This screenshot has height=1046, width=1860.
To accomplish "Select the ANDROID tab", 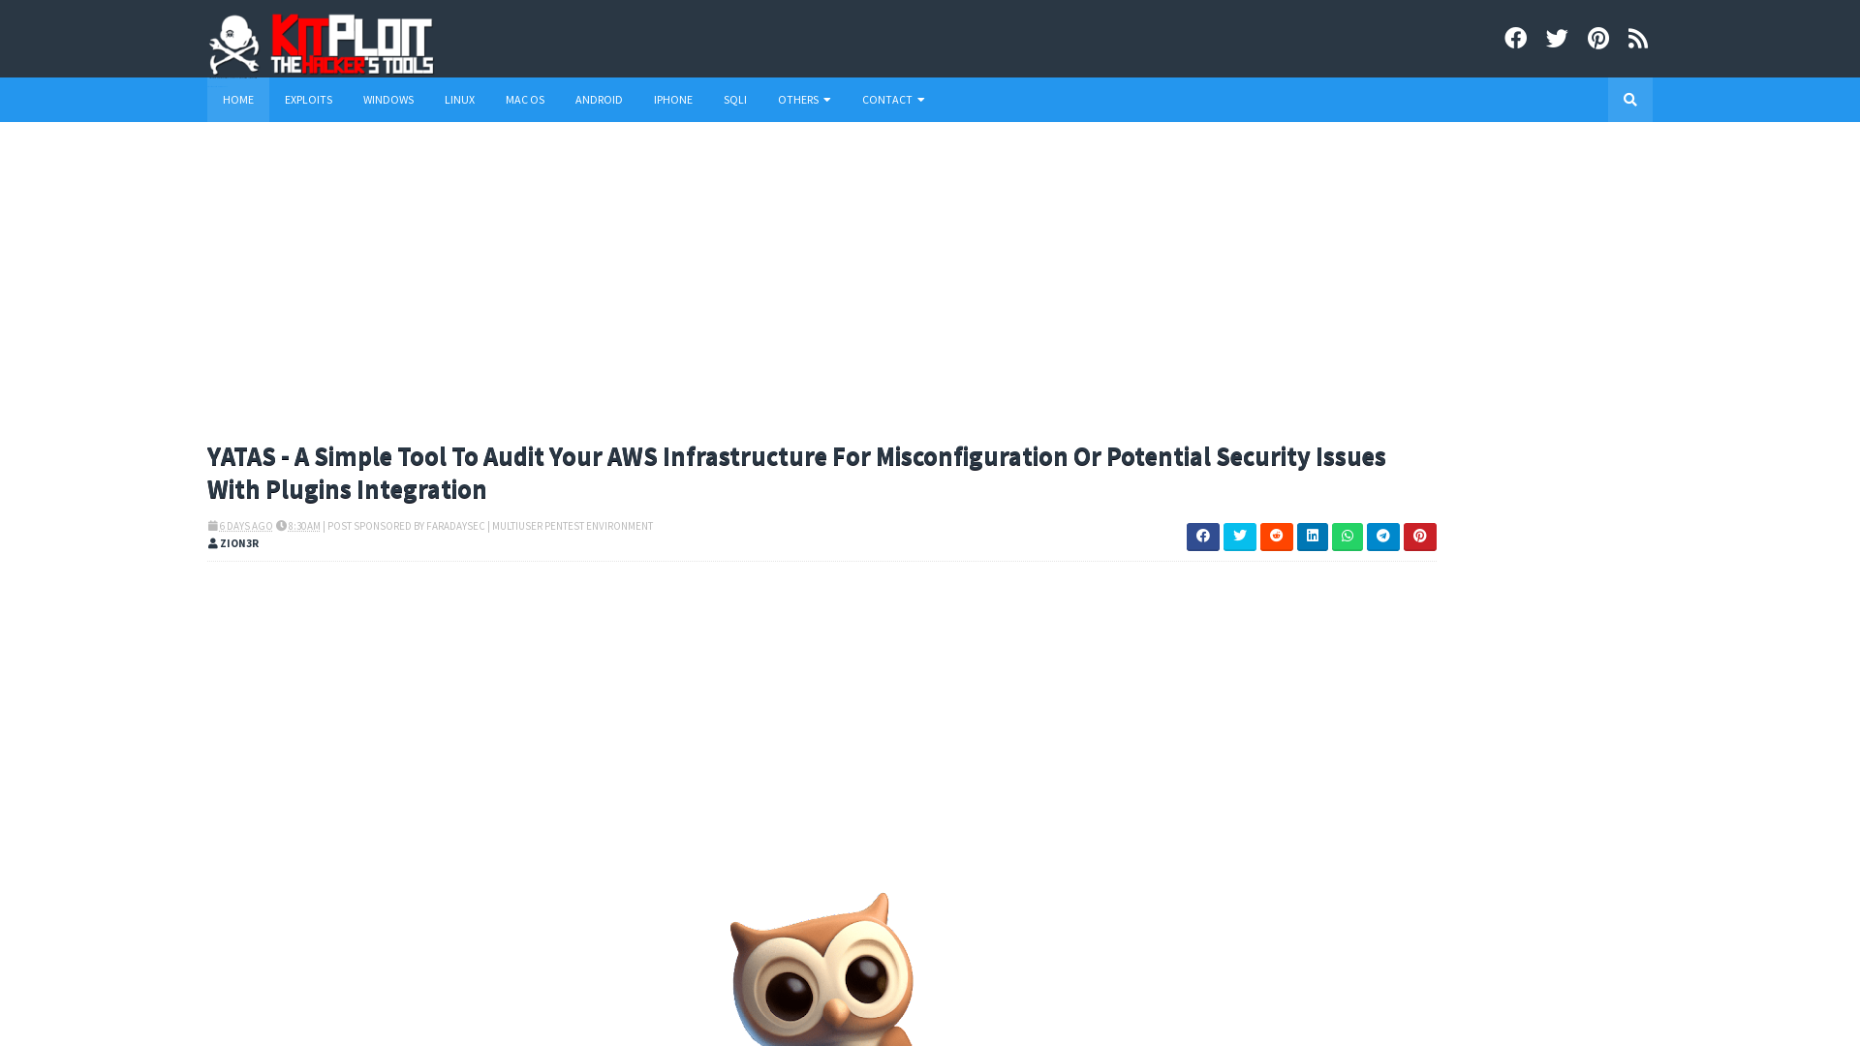I will pyautogui.click(x=598, y=99).
